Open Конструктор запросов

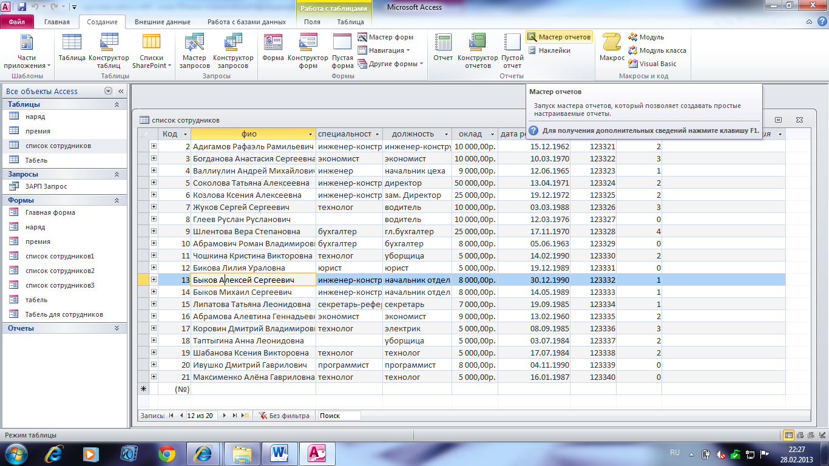point(233,52)
